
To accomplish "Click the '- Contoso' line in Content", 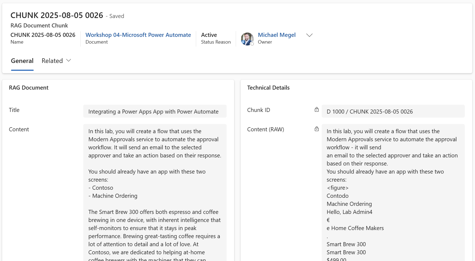I will [x=101, y=188].
